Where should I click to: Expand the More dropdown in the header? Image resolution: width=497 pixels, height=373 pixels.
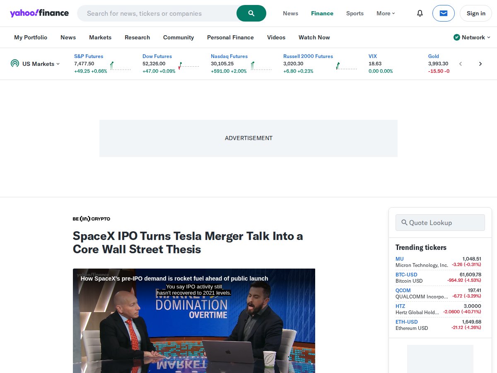(x=386, y=13)
